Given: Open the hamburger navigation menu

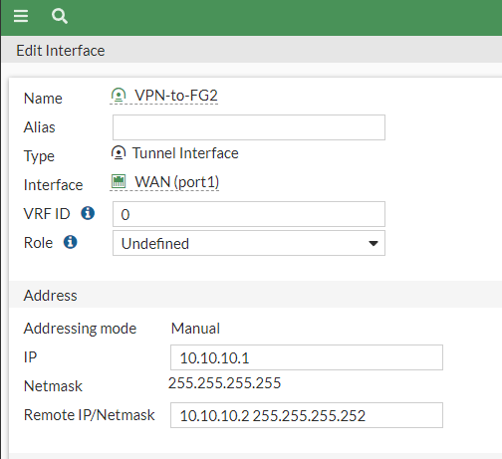Looking at the screenshot, I should tap(21, 16).
